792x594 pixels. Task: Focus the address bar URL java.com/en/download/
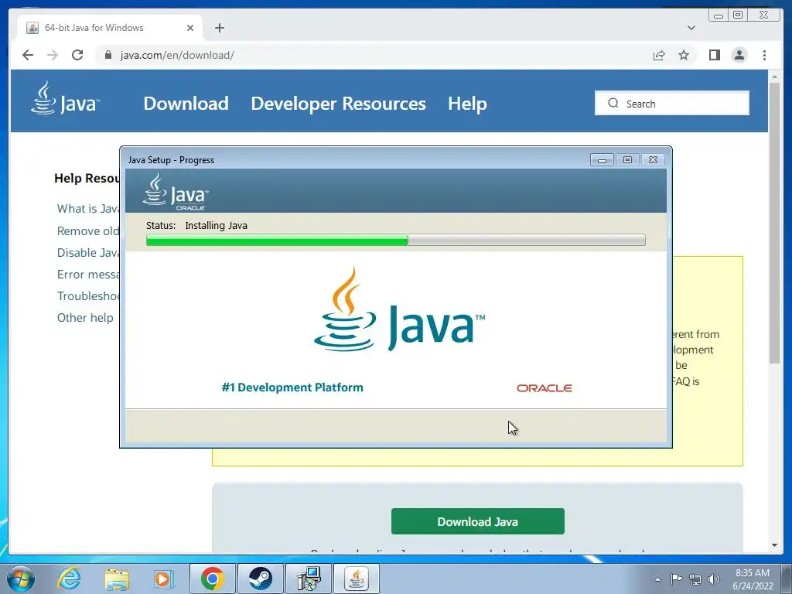[177, 55]
